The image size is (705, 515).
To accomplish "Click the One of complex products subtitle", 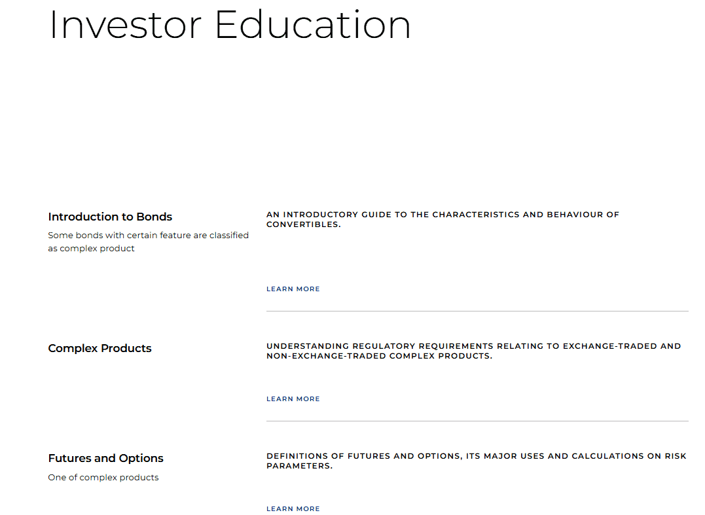I will tap(103, 477).
